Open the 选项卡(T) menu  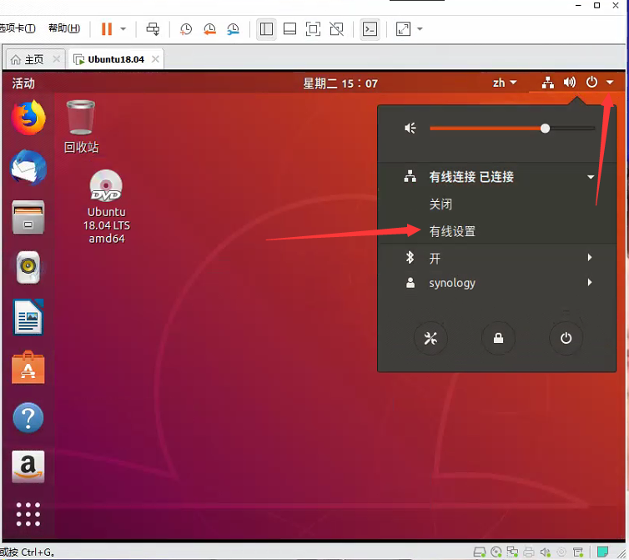(x=18, y=28)
